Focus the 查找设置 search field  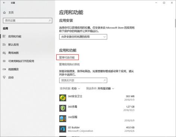point(28,20)
